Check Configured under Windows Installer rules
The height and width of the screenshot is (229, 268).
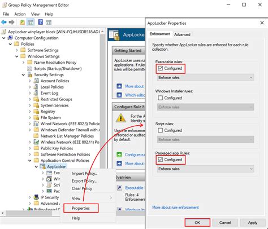[160, 98]
